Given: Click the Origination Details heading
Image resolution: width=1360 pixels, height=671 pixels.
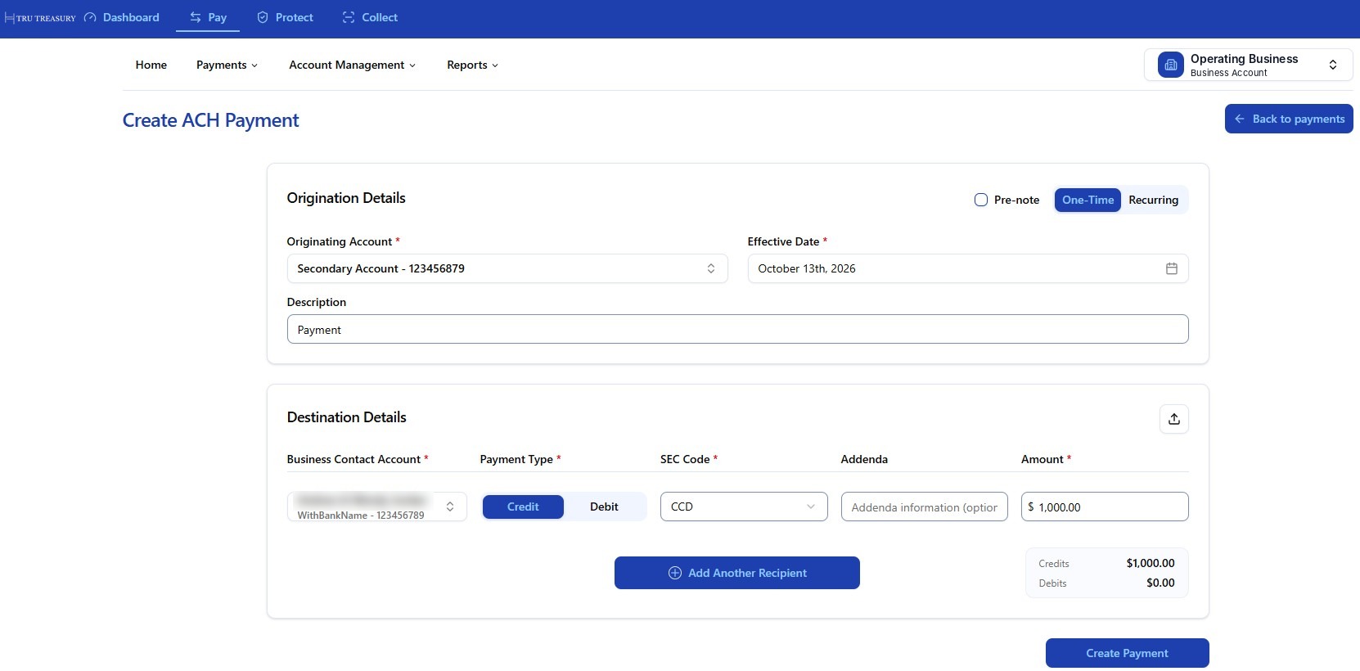Looking at the screenshot, I should click(x=346, y=198).
